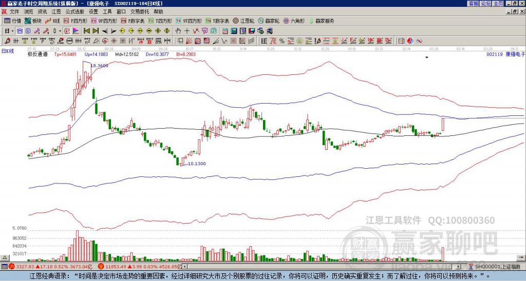Switch to the K线 chart view
Viewport: 526px width, 281px height.
point(53,21)
